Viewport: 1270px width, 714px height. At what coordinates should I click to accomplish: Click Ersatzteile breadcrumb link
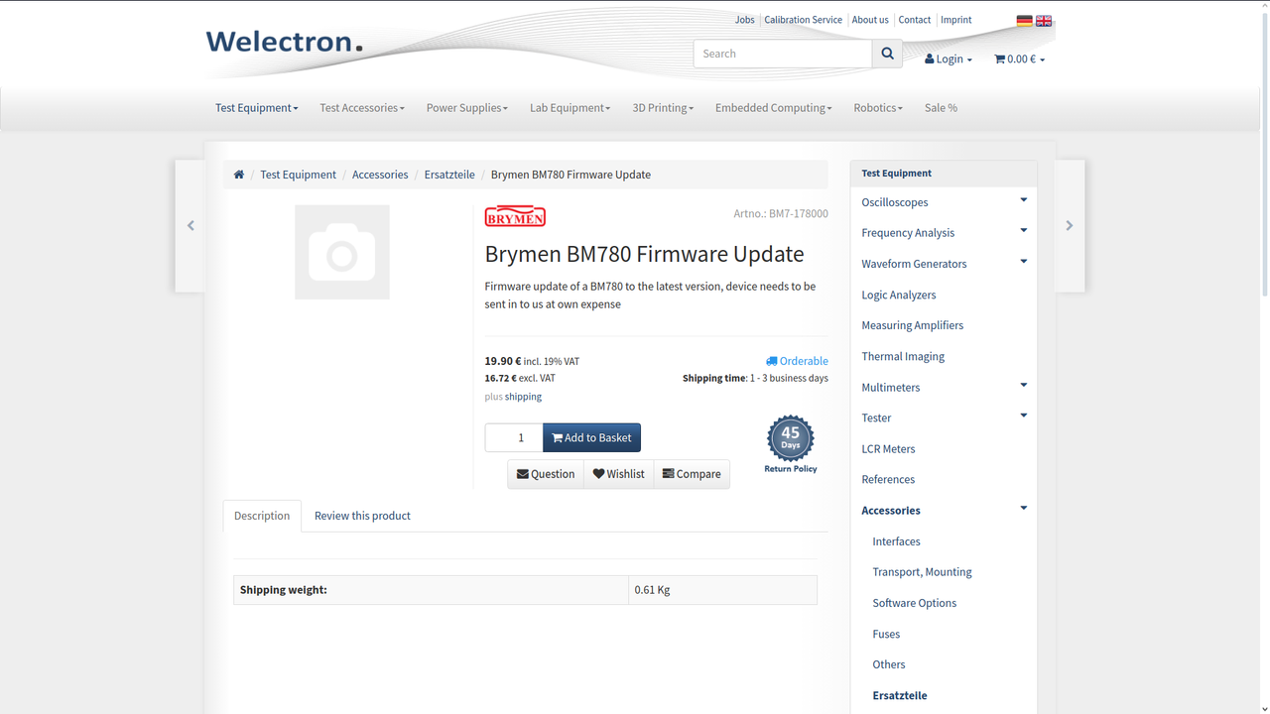(449, 175)
